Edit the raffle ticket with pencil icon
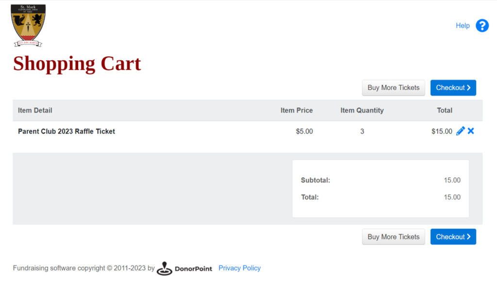 pos(460,131)
